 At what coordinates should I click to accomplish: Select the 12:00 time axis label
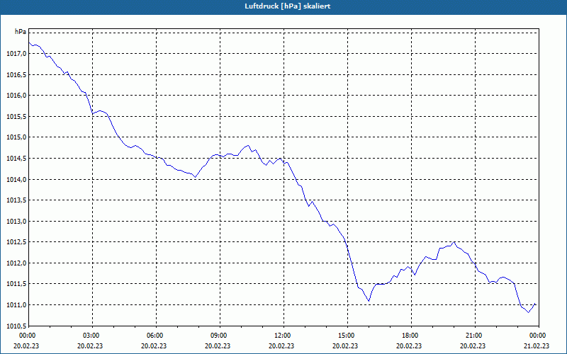pyautogui.click(x=281, y=336)
